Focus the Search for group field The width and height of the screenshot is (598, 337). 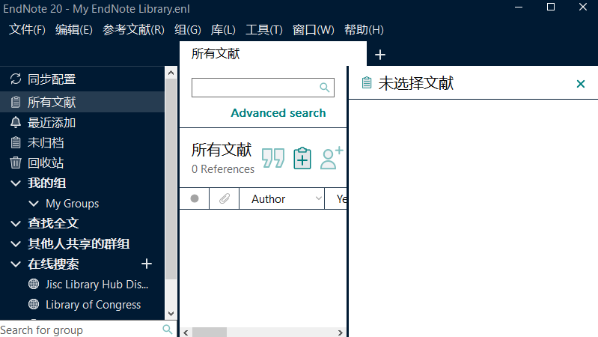[x=80, y=330]
